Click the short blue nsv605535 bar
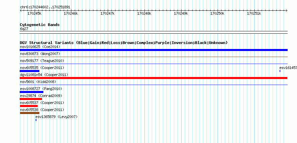The width and height of the screenshot is (297, 143). [x=29, y=71]
